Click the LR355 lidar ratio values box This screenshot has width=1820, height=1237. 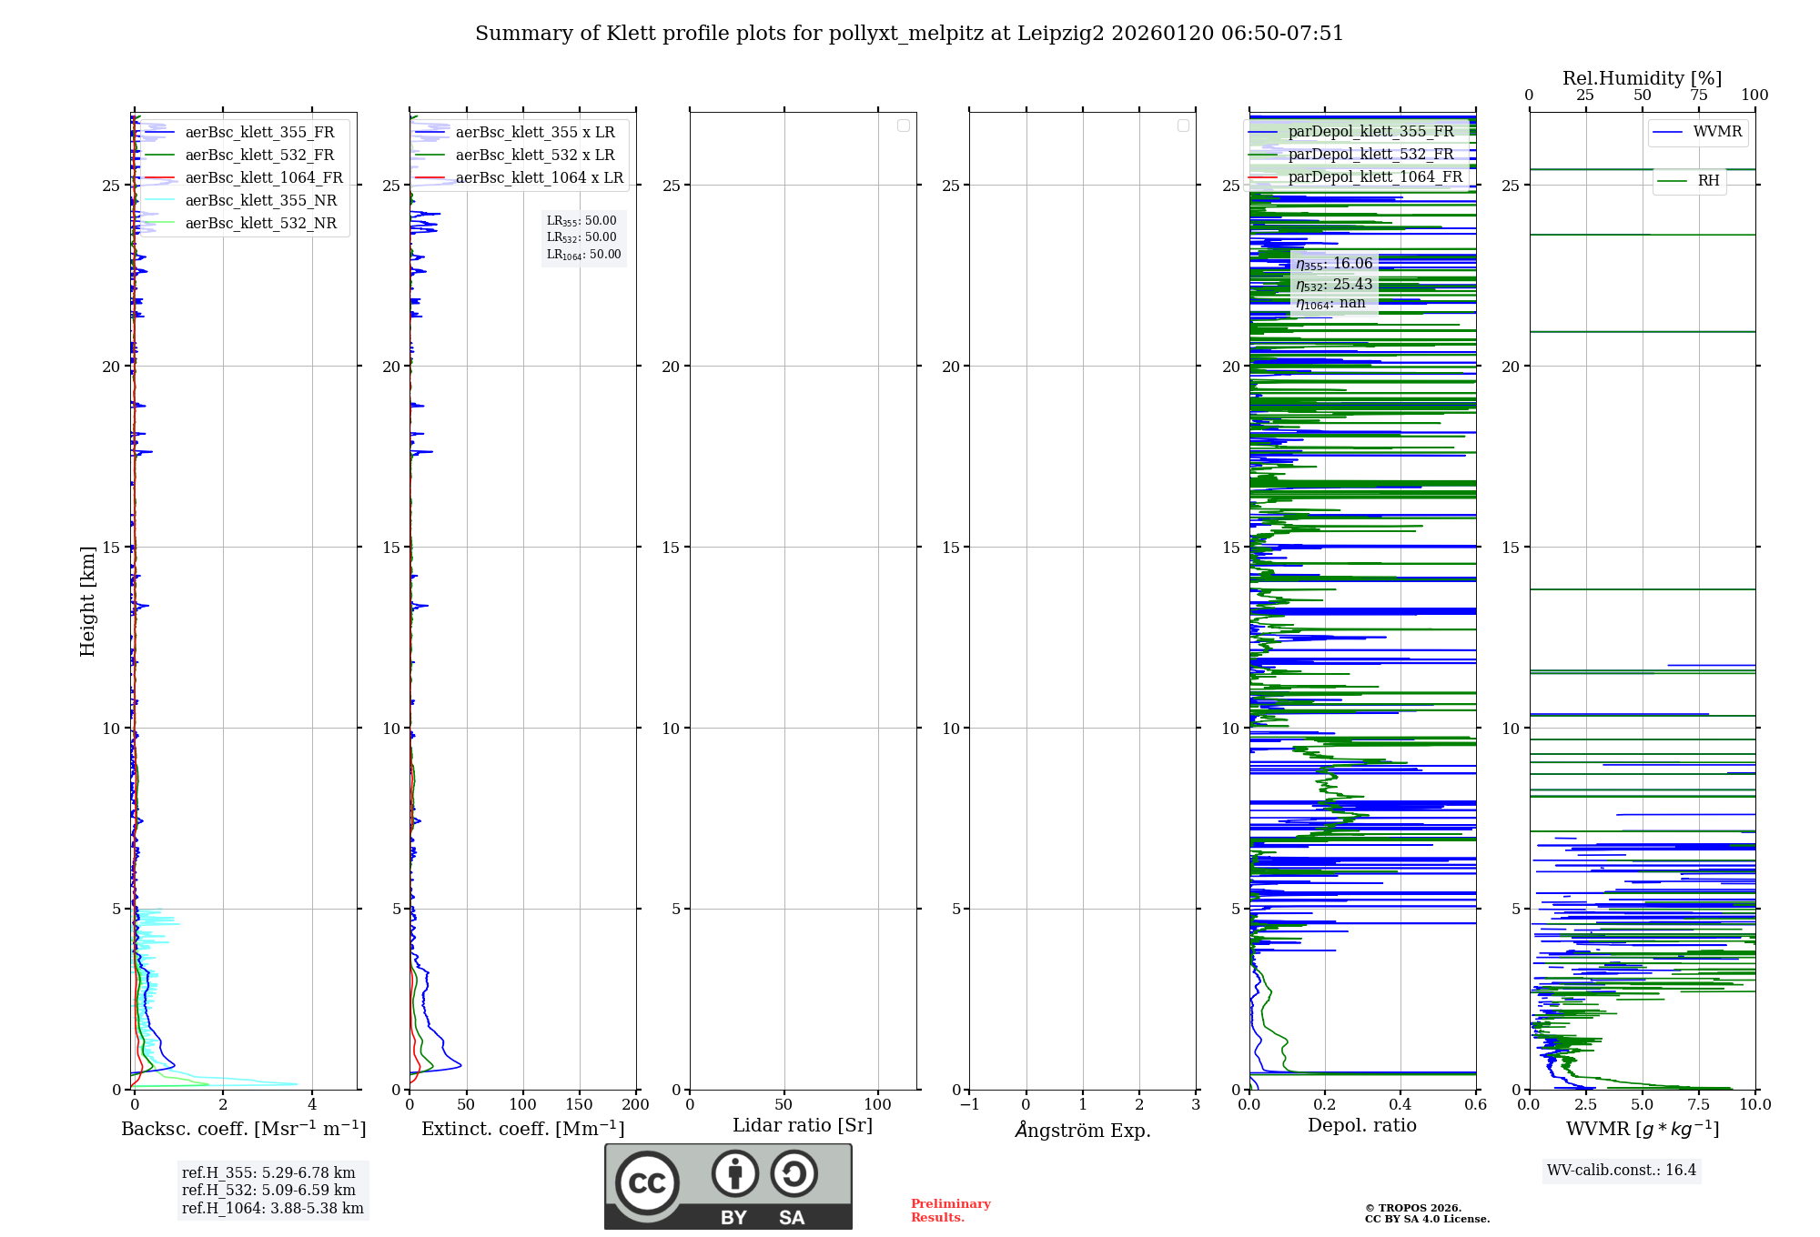(583, 237)
